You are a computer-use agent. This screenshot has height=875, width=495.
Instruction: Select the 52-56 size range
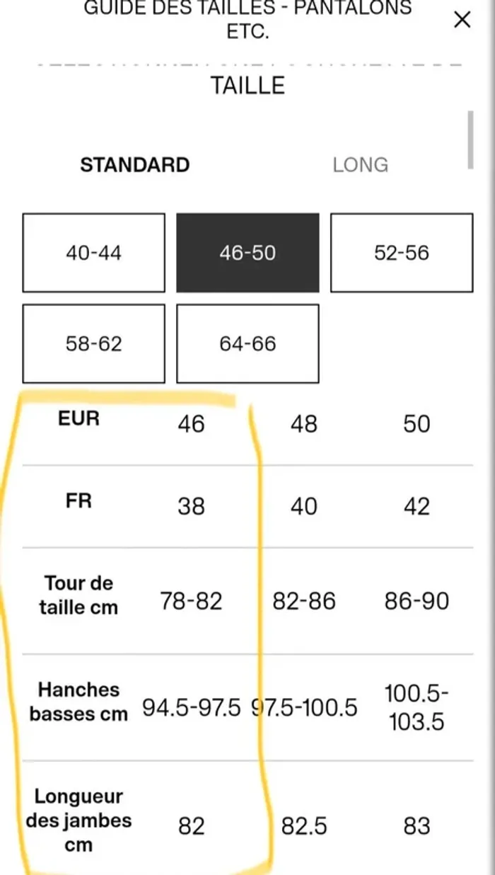coord(402,253)
